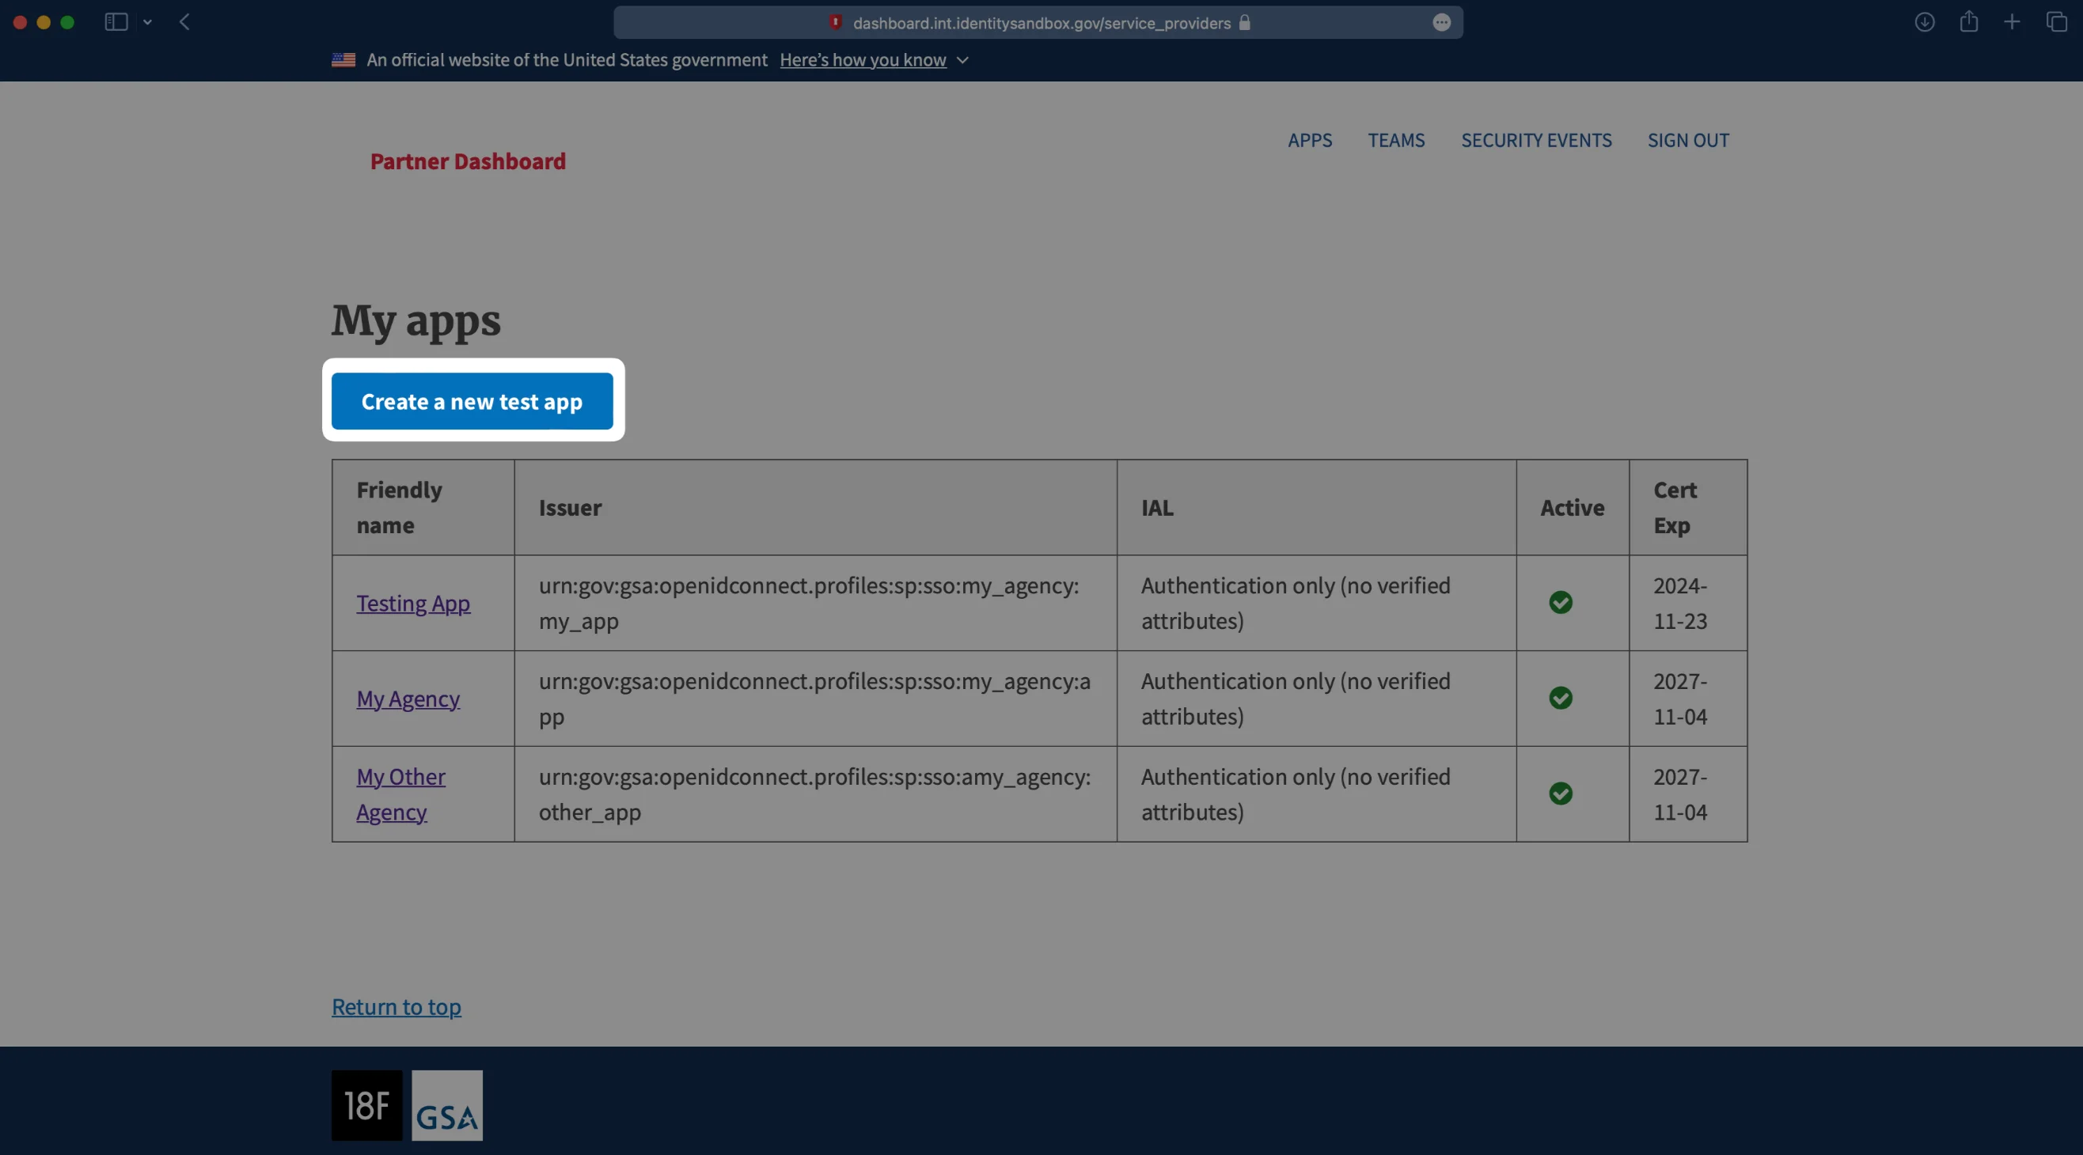
Task: Open the tab group dropdown chevron
Action: [147, 22]
